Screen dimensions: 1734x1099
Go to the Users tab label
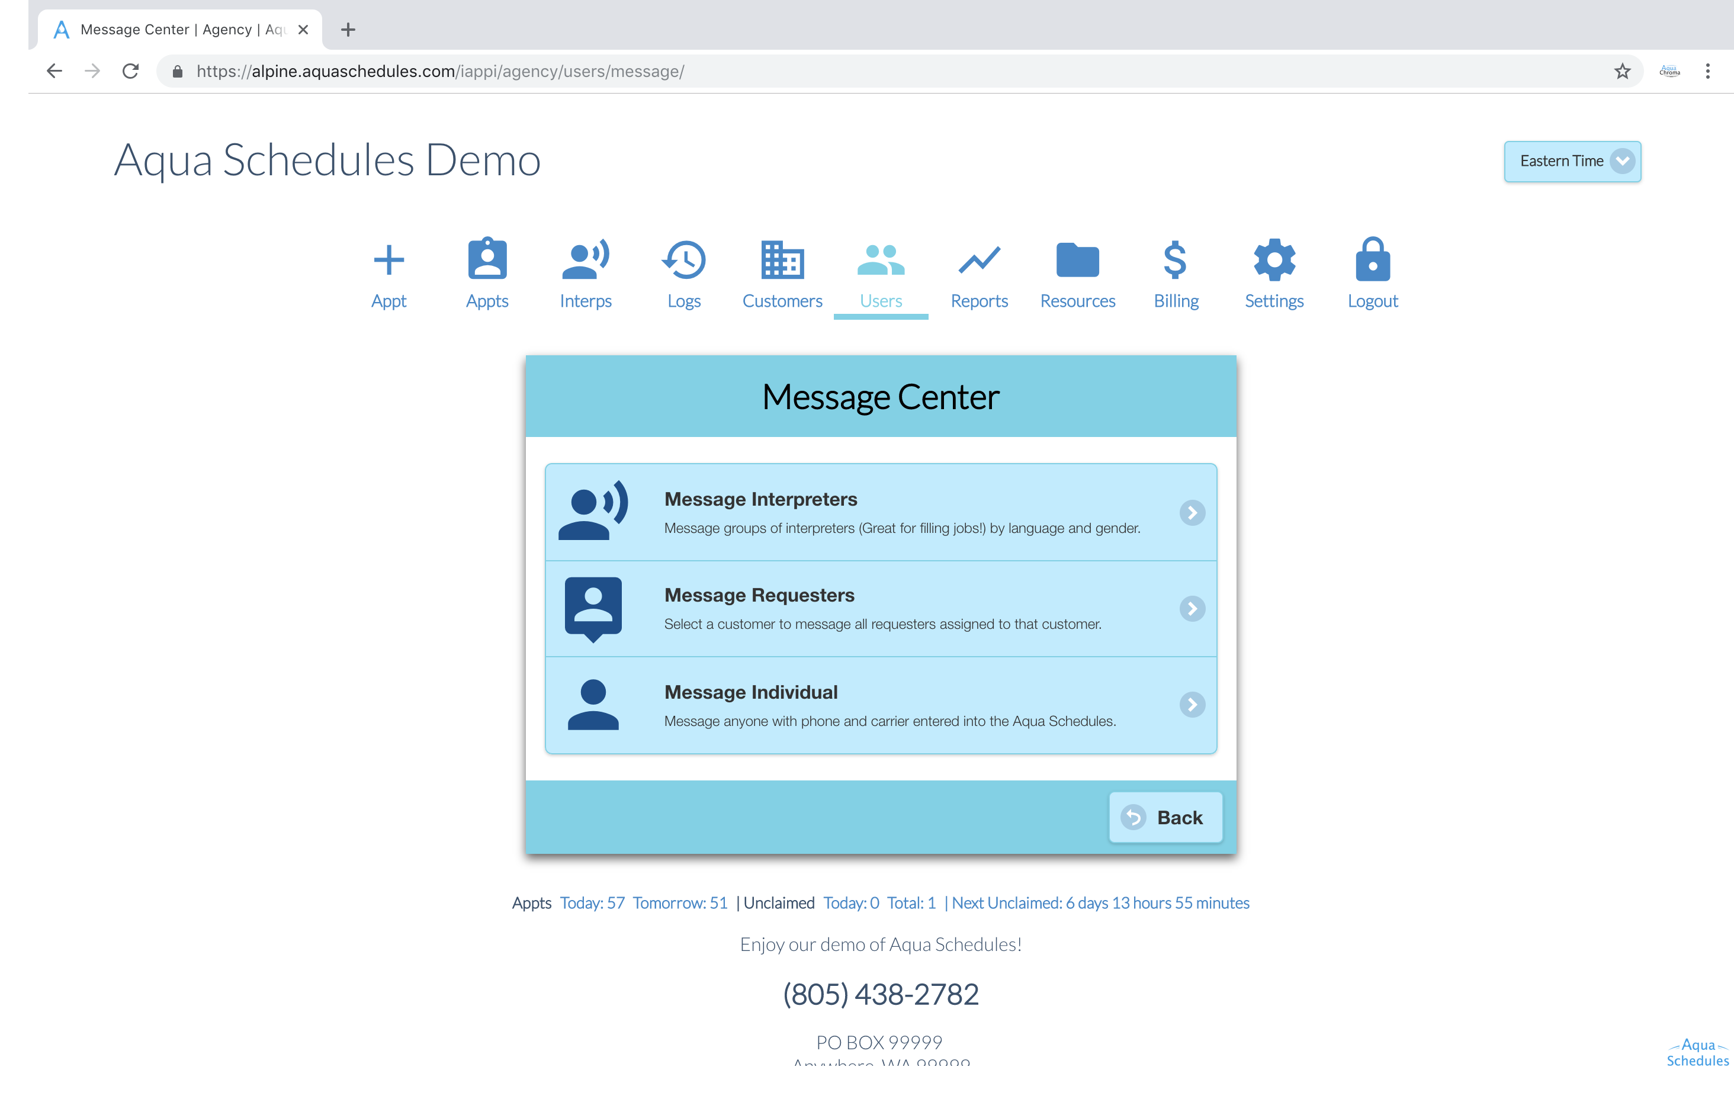pyautogui.click(x=881, y=301)
